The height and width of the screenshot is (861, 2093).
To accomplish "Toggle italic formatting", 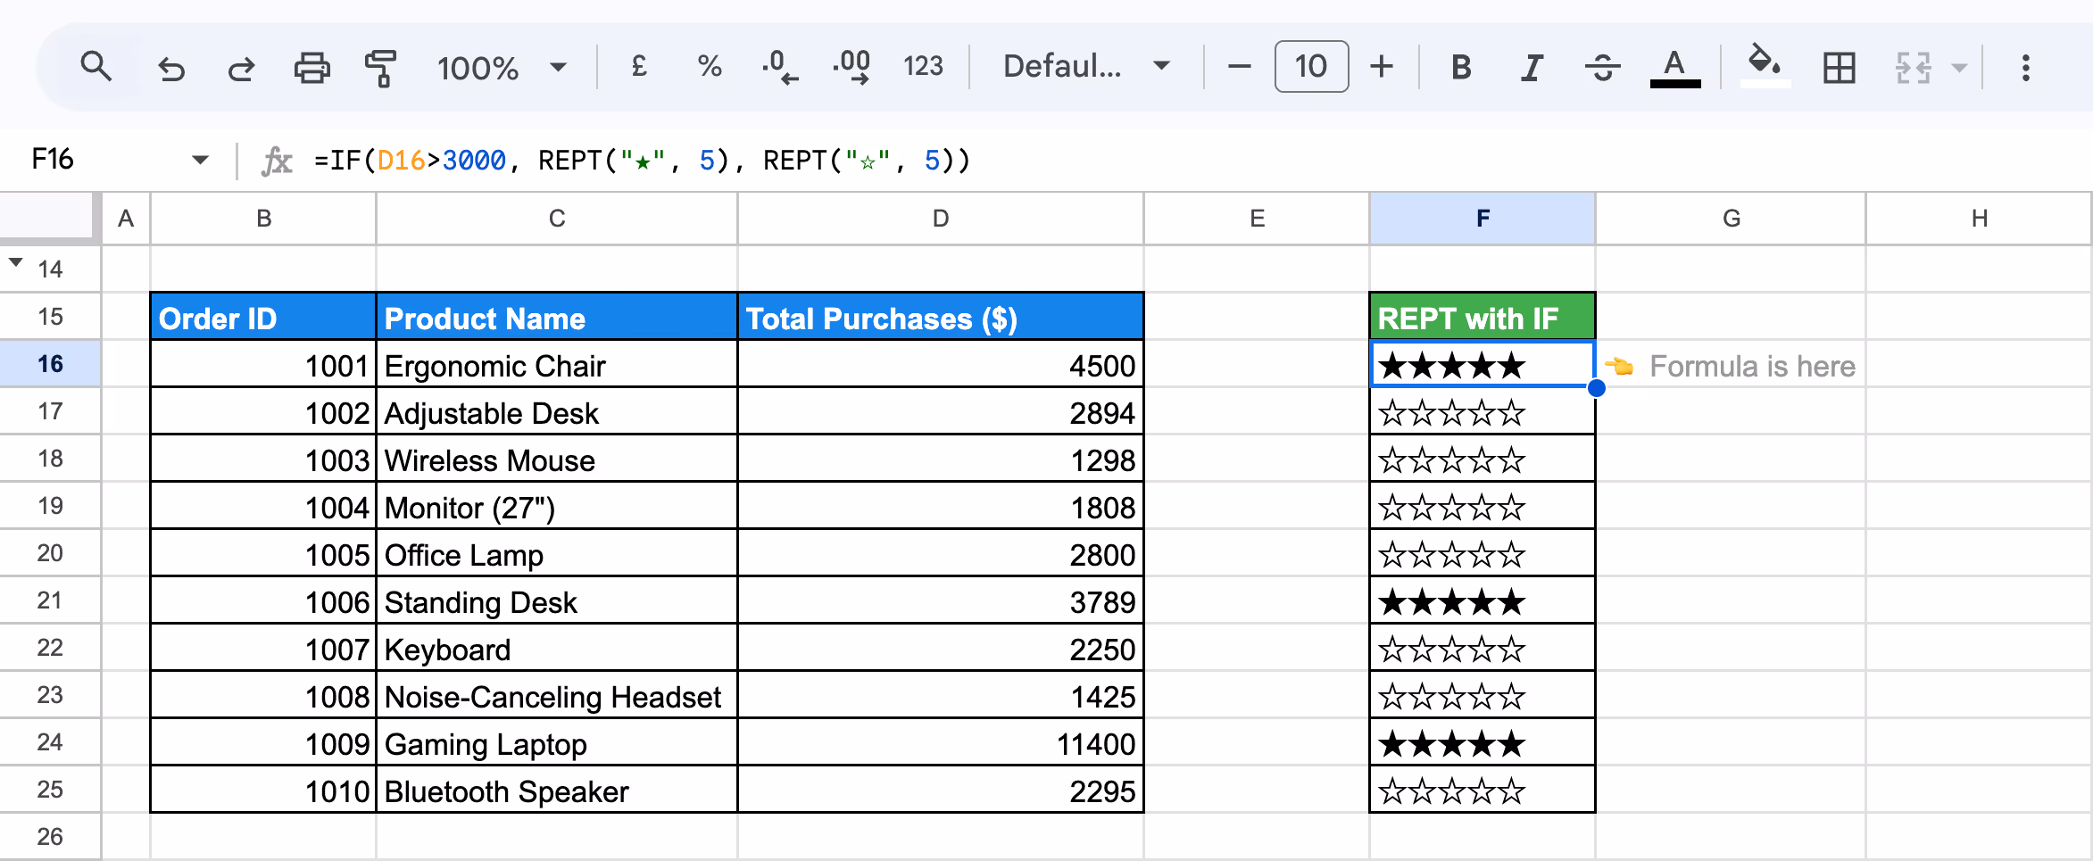I will click(1532, 67).
